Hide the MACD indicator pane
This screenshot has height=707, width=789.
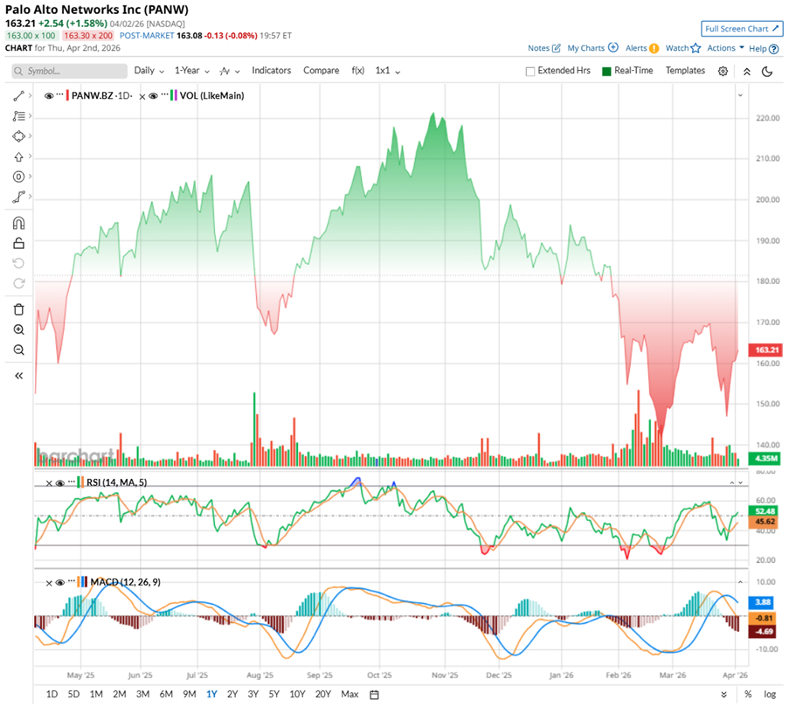click(x=60, y=583)
